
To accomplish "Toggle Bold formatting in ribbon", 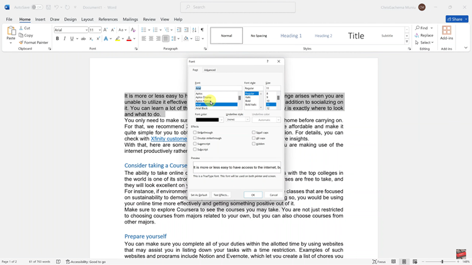I will pyautogui.click(x=57, y=38).
